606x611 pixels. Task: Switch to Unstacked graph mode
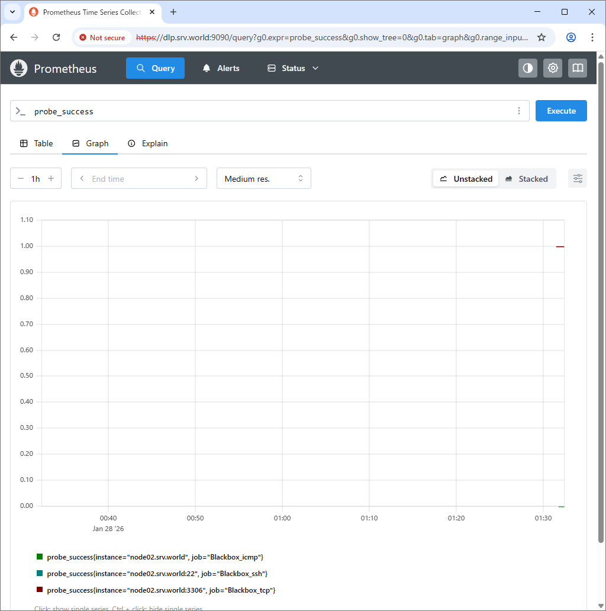click(x=466, y=179)
